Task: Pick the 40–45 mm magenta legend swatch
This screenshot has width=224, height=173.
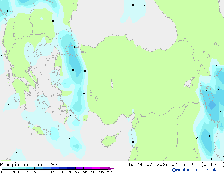Action: 96,168
